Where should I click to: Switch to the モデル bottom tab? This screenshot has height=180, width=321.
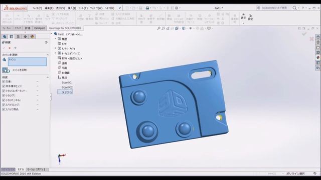click(21, 169)
